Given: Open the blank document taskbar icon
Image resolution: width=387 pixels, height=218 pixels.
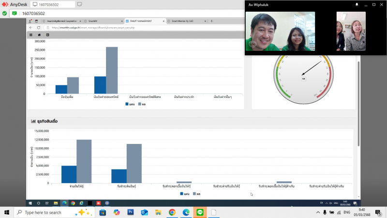Looking at the screenshot, I should click(x=214, y=212).
